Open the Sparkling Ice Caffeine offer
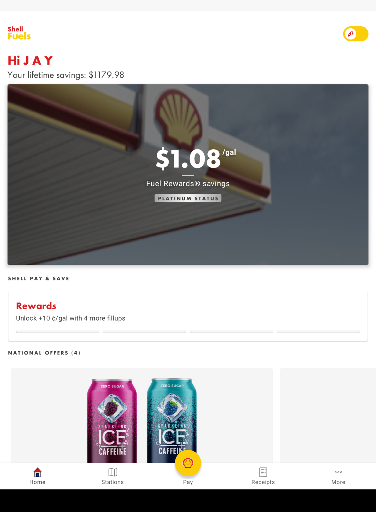The image size is (376, 512). [142, 416]
